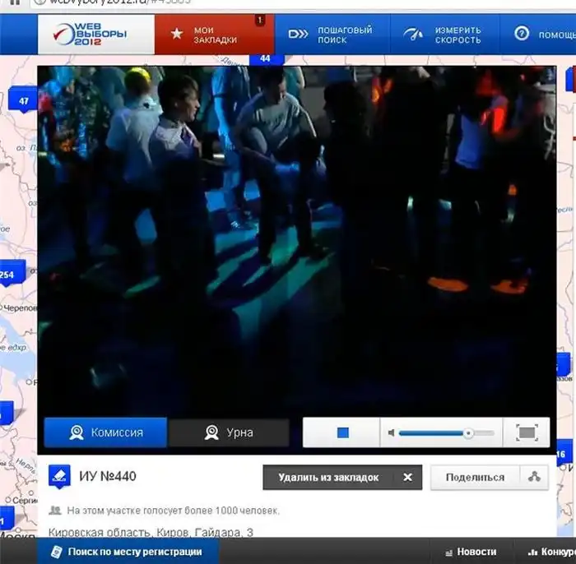Expand share options icon beside Поделиться
Screen dimensions: 576x564
534,477
